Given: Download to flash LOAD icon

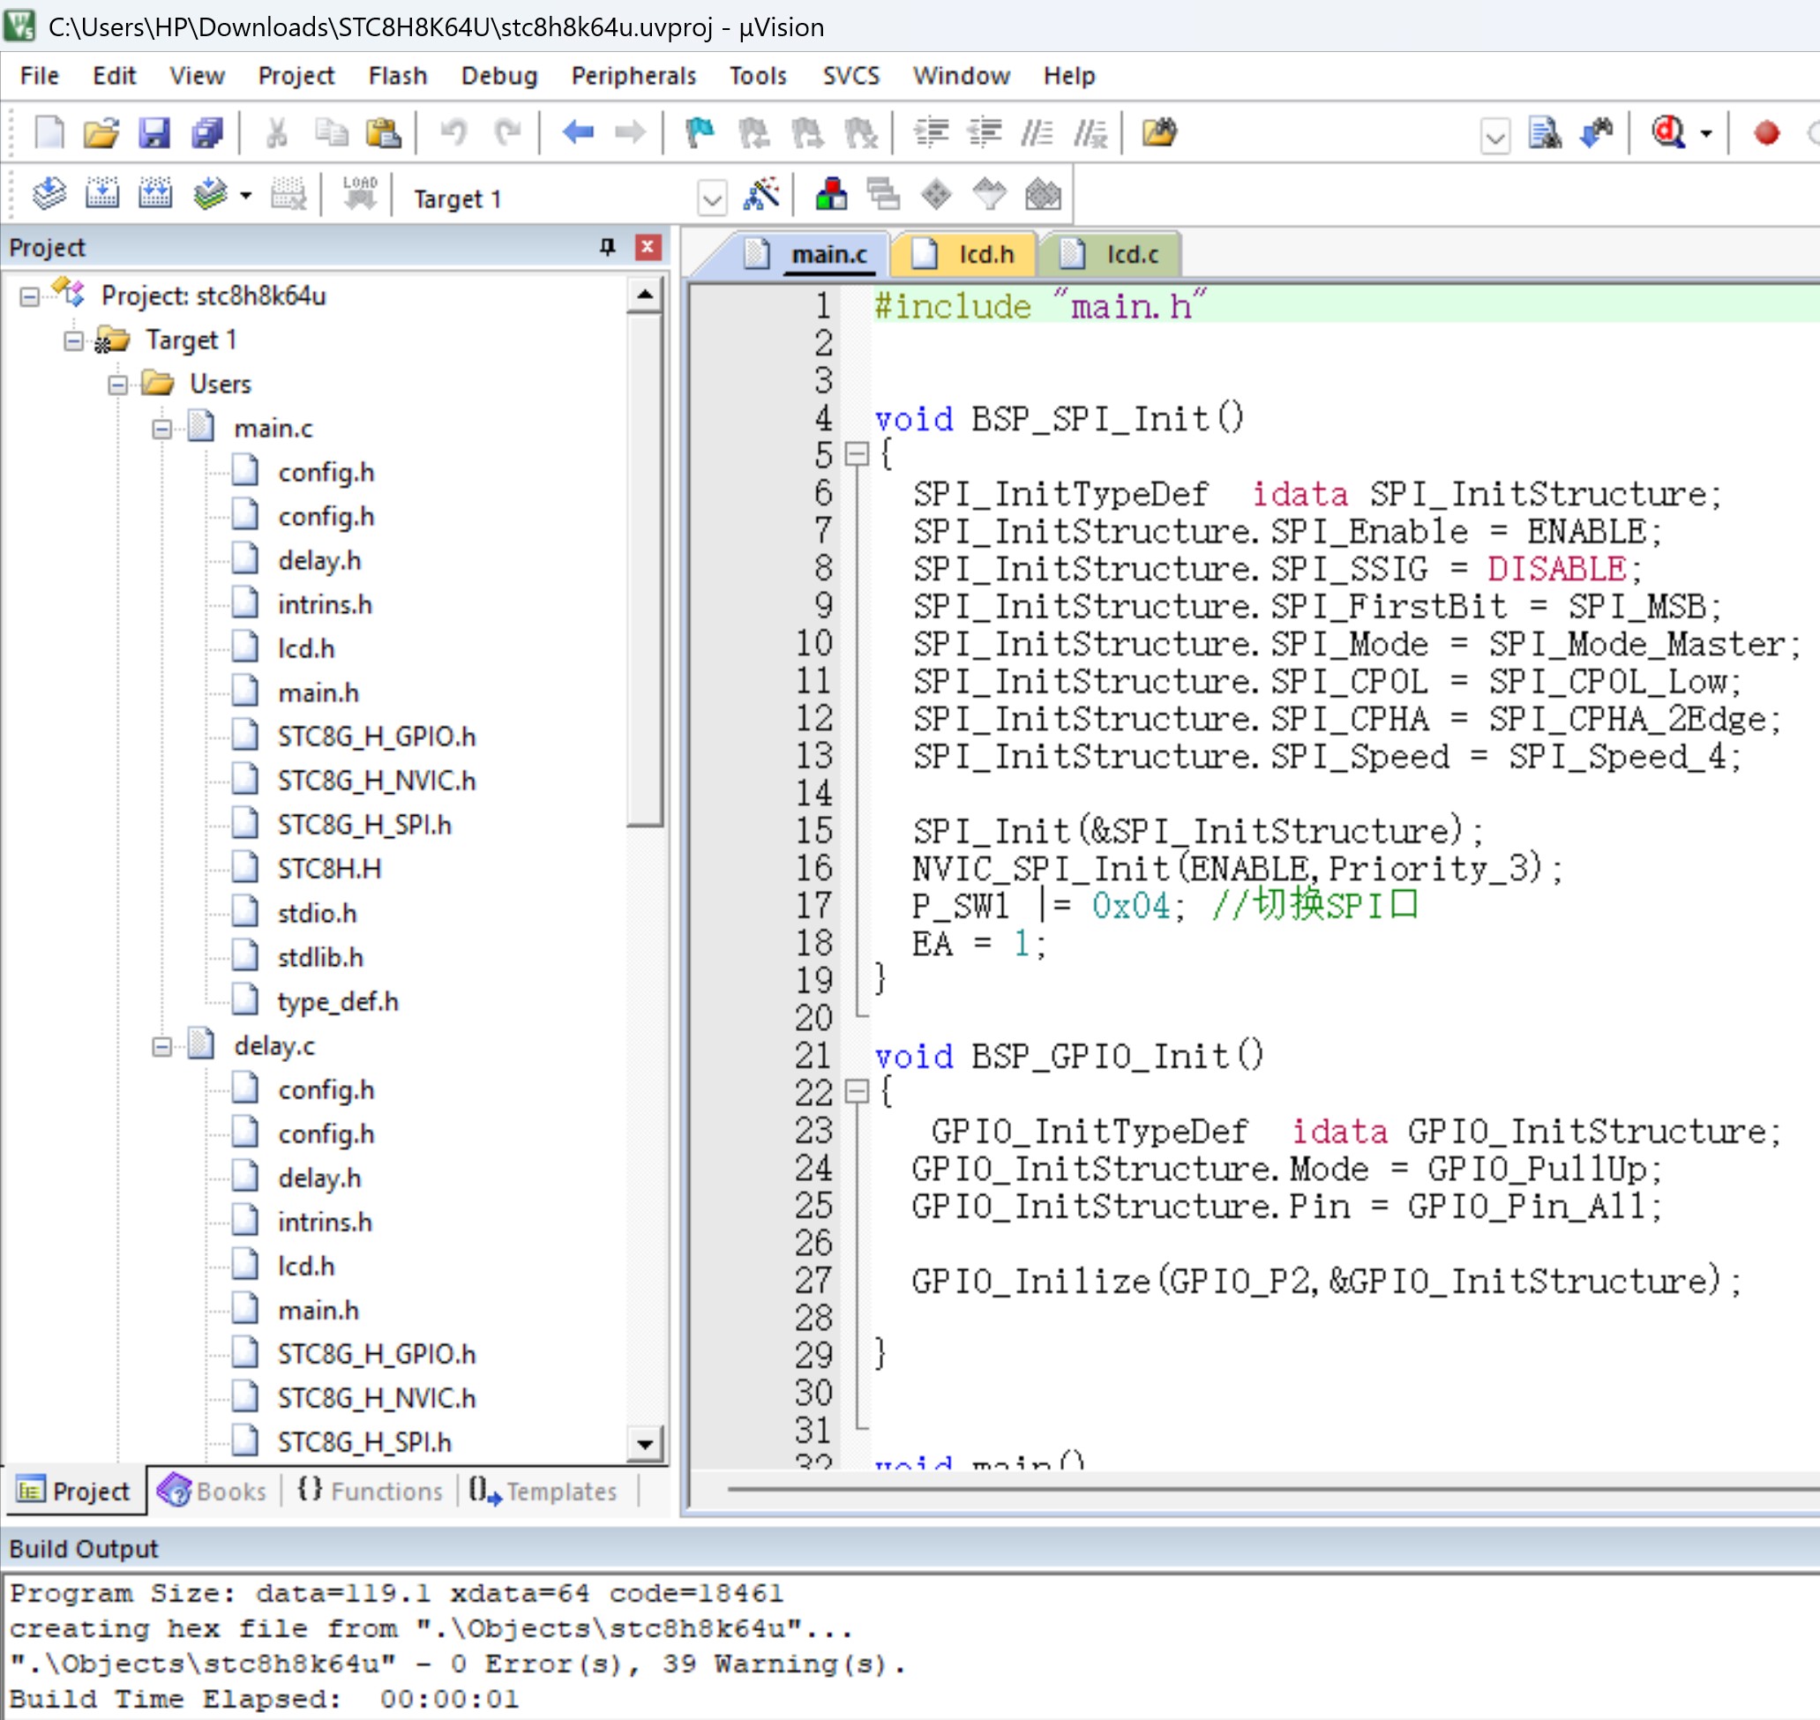Looking at the screenshot, I should [359, 194].
